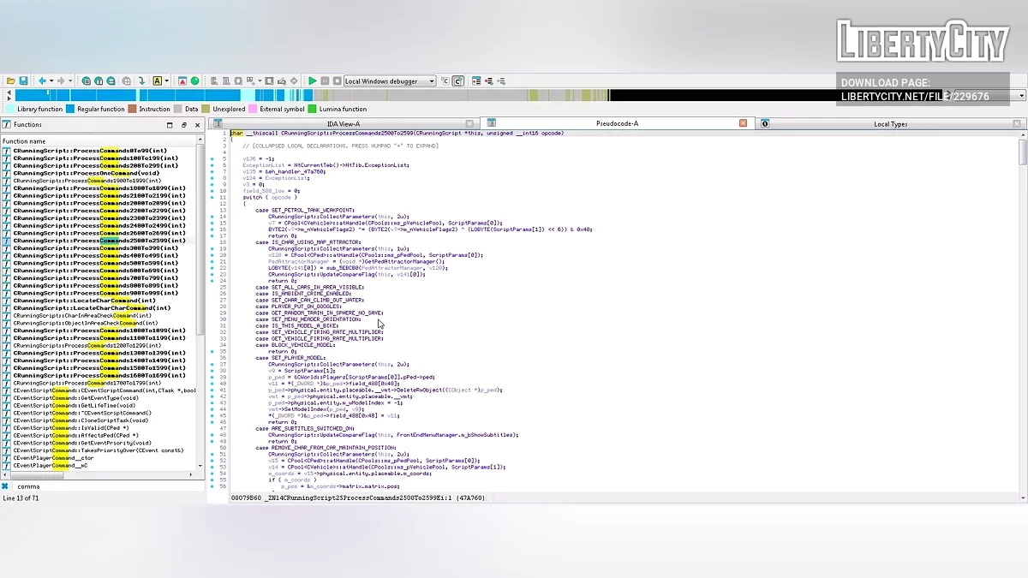Click the green Lumina circle icon
Screen dimensions: 1028x578
tap(195, 81)
